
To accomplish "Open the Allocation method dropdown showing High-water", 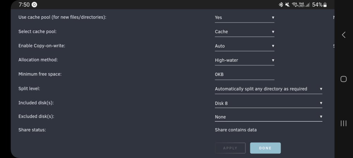I will coord(245,60).
